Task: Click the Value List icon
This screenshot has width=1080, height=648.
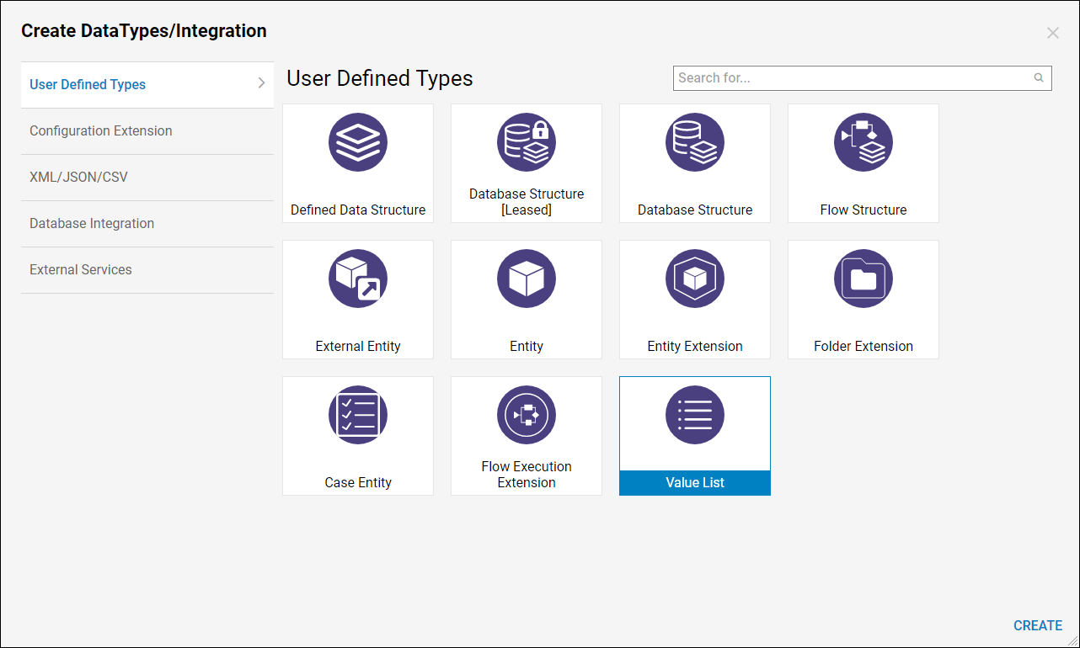Action: pos(695,415)
